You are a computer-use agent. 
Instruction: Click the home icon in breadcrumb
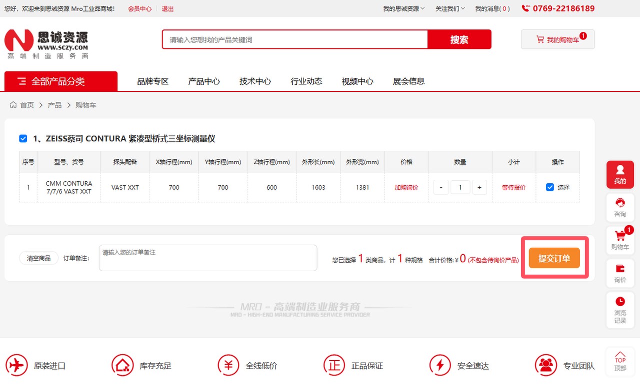tap(13, 105)
